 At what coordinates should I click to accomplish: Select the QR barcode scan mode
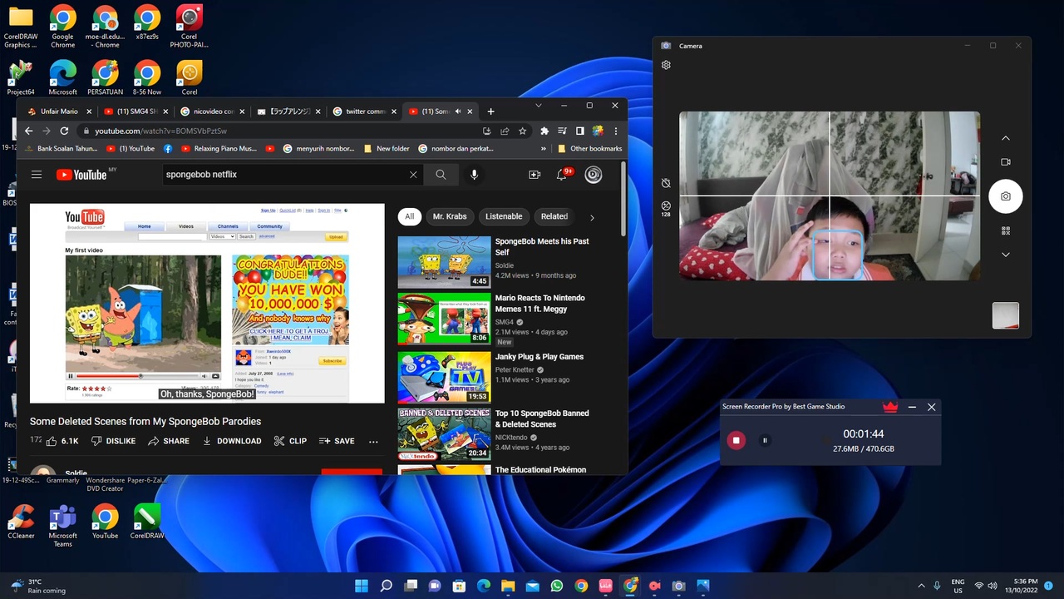tap(1005, 230)
